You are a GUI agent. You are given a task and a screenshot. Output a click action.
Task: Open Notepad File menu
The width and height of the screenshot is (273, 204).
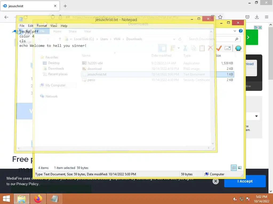[x=22, y=26]
